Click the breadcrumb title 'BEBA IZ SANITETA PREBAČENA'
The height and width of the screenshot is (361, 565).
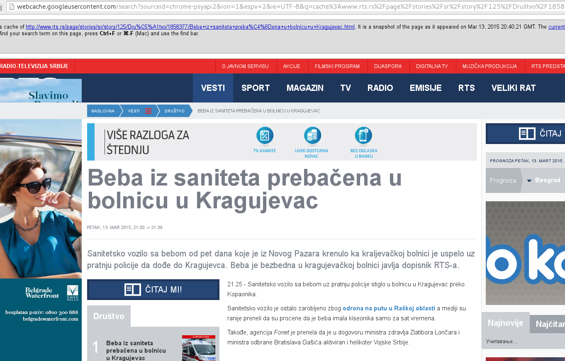click(258, 111)
